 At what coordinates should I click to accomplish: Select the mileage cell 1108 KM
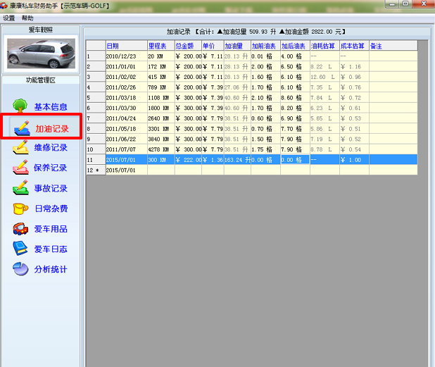161,98
